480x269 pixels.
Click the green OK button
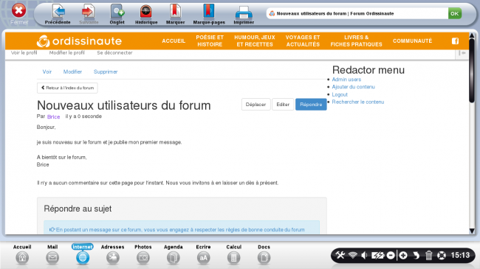455,13
